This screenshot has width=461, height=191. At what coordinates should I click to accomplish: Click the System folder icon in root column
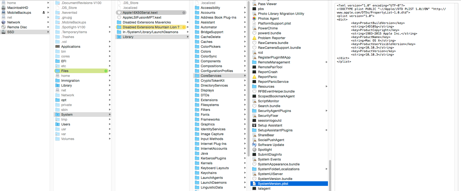pyautogui.click(x=57, y=115)
